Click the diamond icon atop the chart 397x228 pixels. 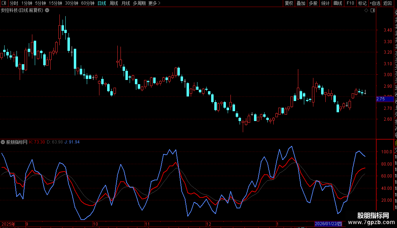(366, 11)
